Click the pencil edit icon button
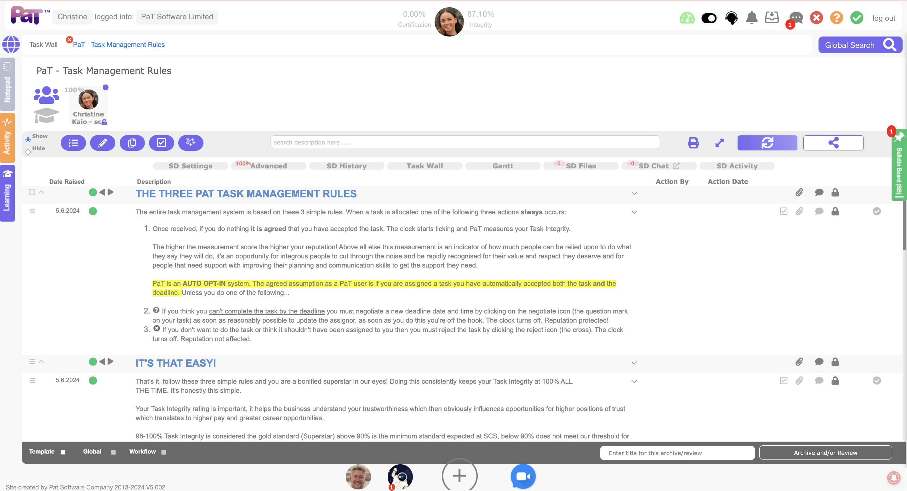Image resolution: width=907 pixels, height=491 pixels. 102,143
